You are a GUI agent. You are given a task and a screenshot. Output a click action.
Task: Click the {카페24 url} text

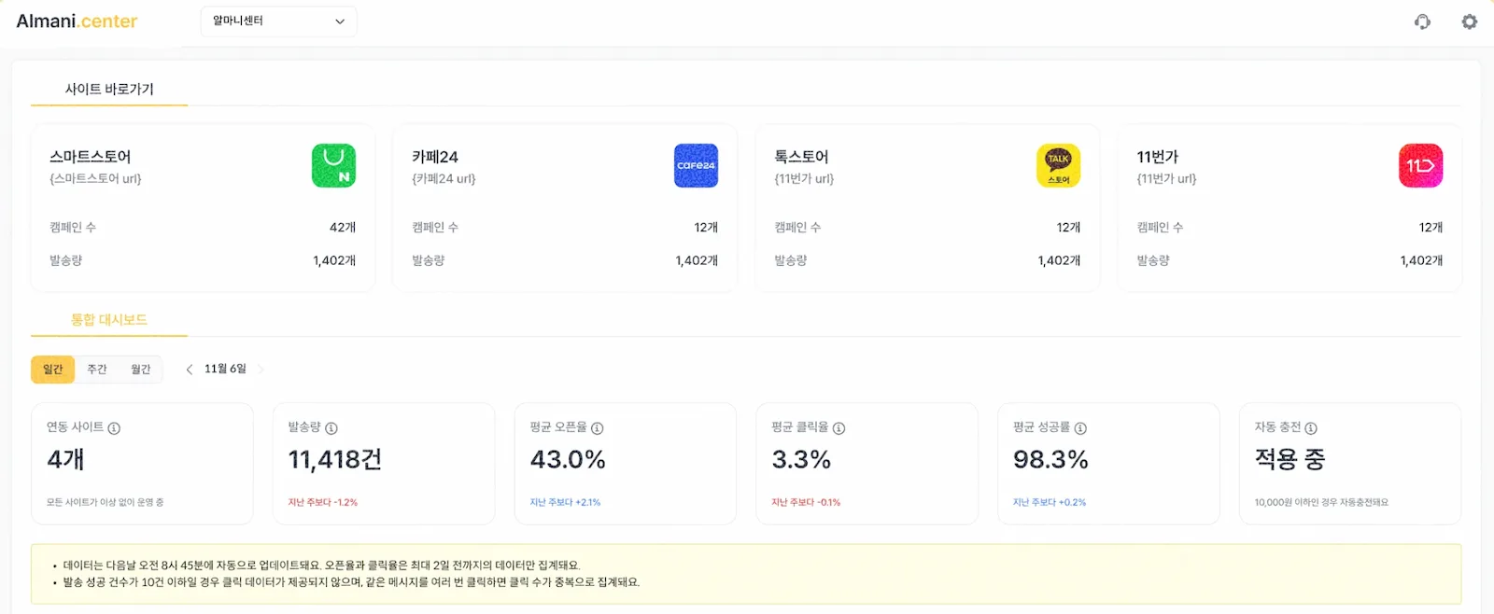point(444,178)
